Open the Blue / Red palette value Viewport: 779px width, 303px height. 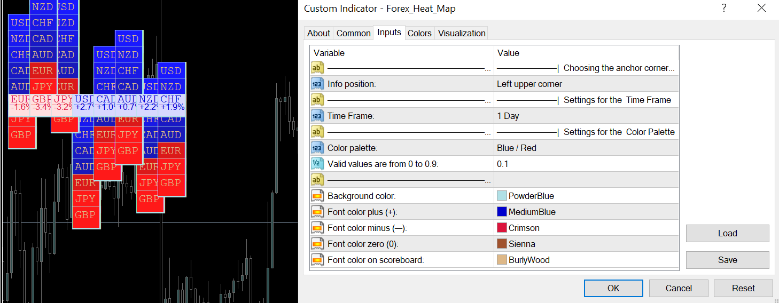pyautogui.click(x=586, y=148)
